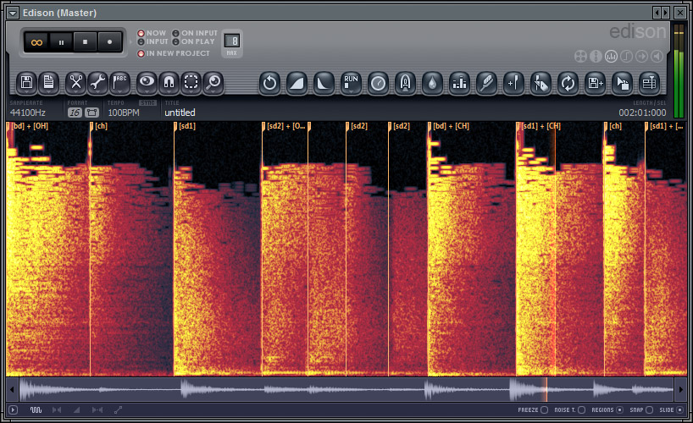The image size is (693, 423).
Task: Click the Fade in ramp icon
Action: coord(297,82)
